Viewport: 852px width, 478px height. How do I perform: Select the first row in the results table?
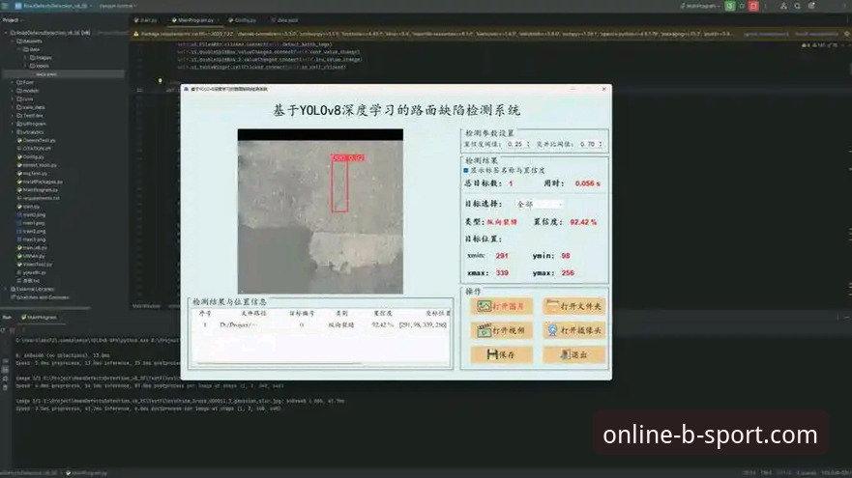click(x=322, y=324)
